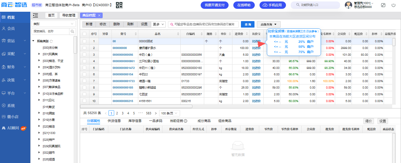
Task: Collapse the sidebar with the menu fold icon
Action: pos(36,15)
